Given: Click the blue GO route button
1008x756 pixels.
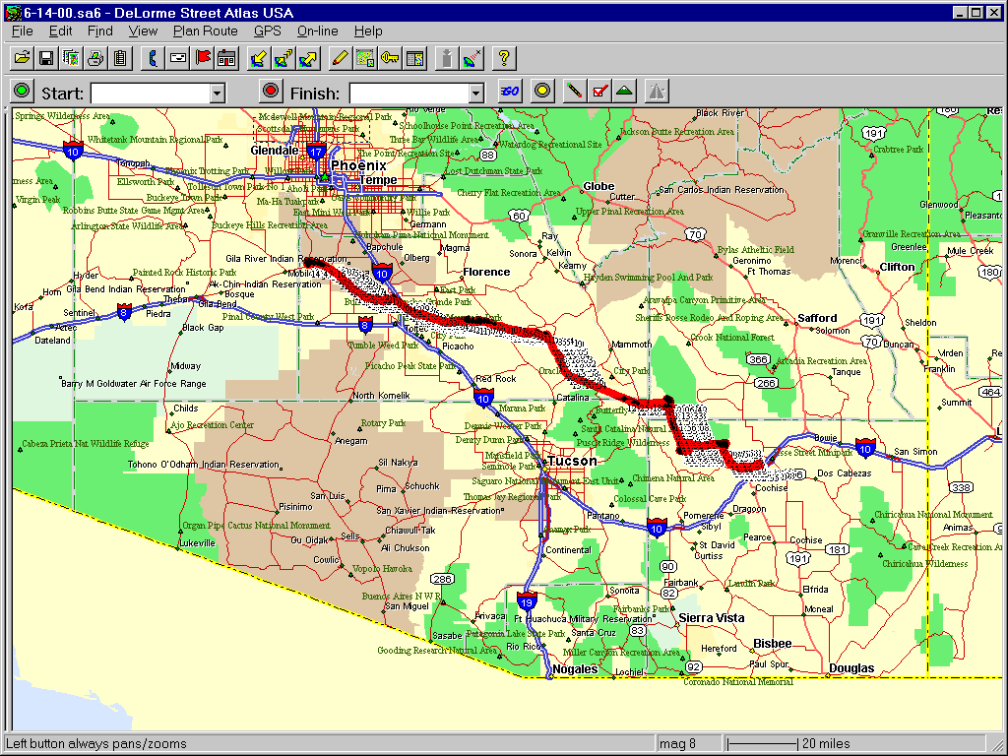Looking at the screenshot, I should click(510, 92).
